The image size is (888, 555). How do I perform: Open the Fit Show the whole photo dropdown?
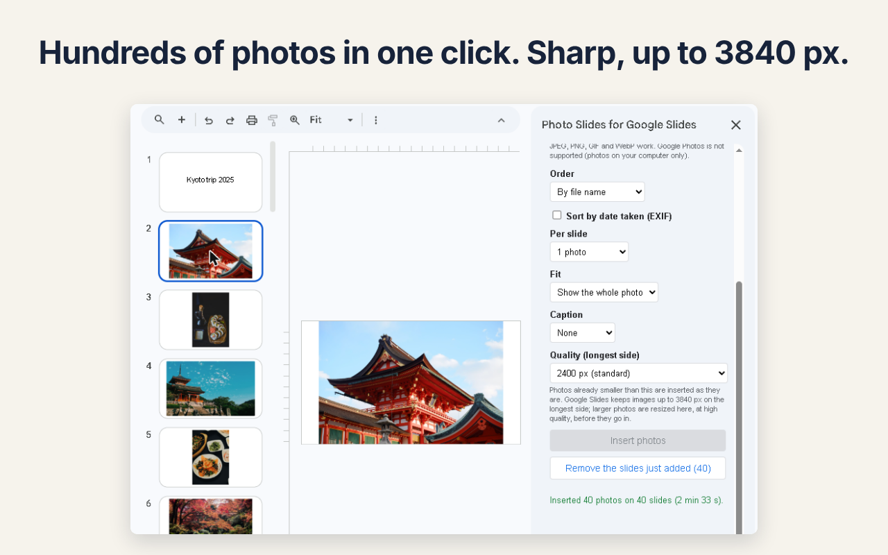(x=604, y=292)
